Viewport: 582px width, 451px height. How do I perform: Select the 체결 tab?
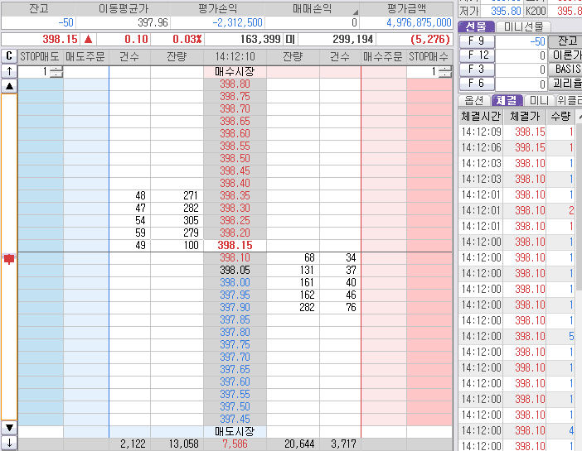[x=507, y=100]
